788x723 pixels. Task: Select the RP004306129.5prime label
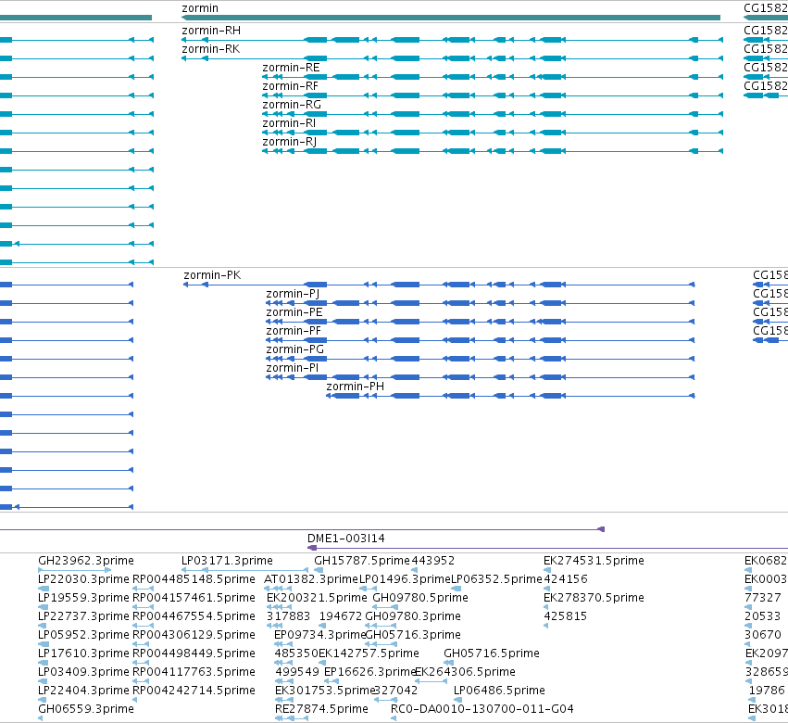tap(194, 636)
